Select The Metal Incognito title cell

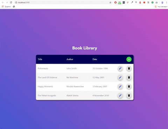[x=47, y=96]
